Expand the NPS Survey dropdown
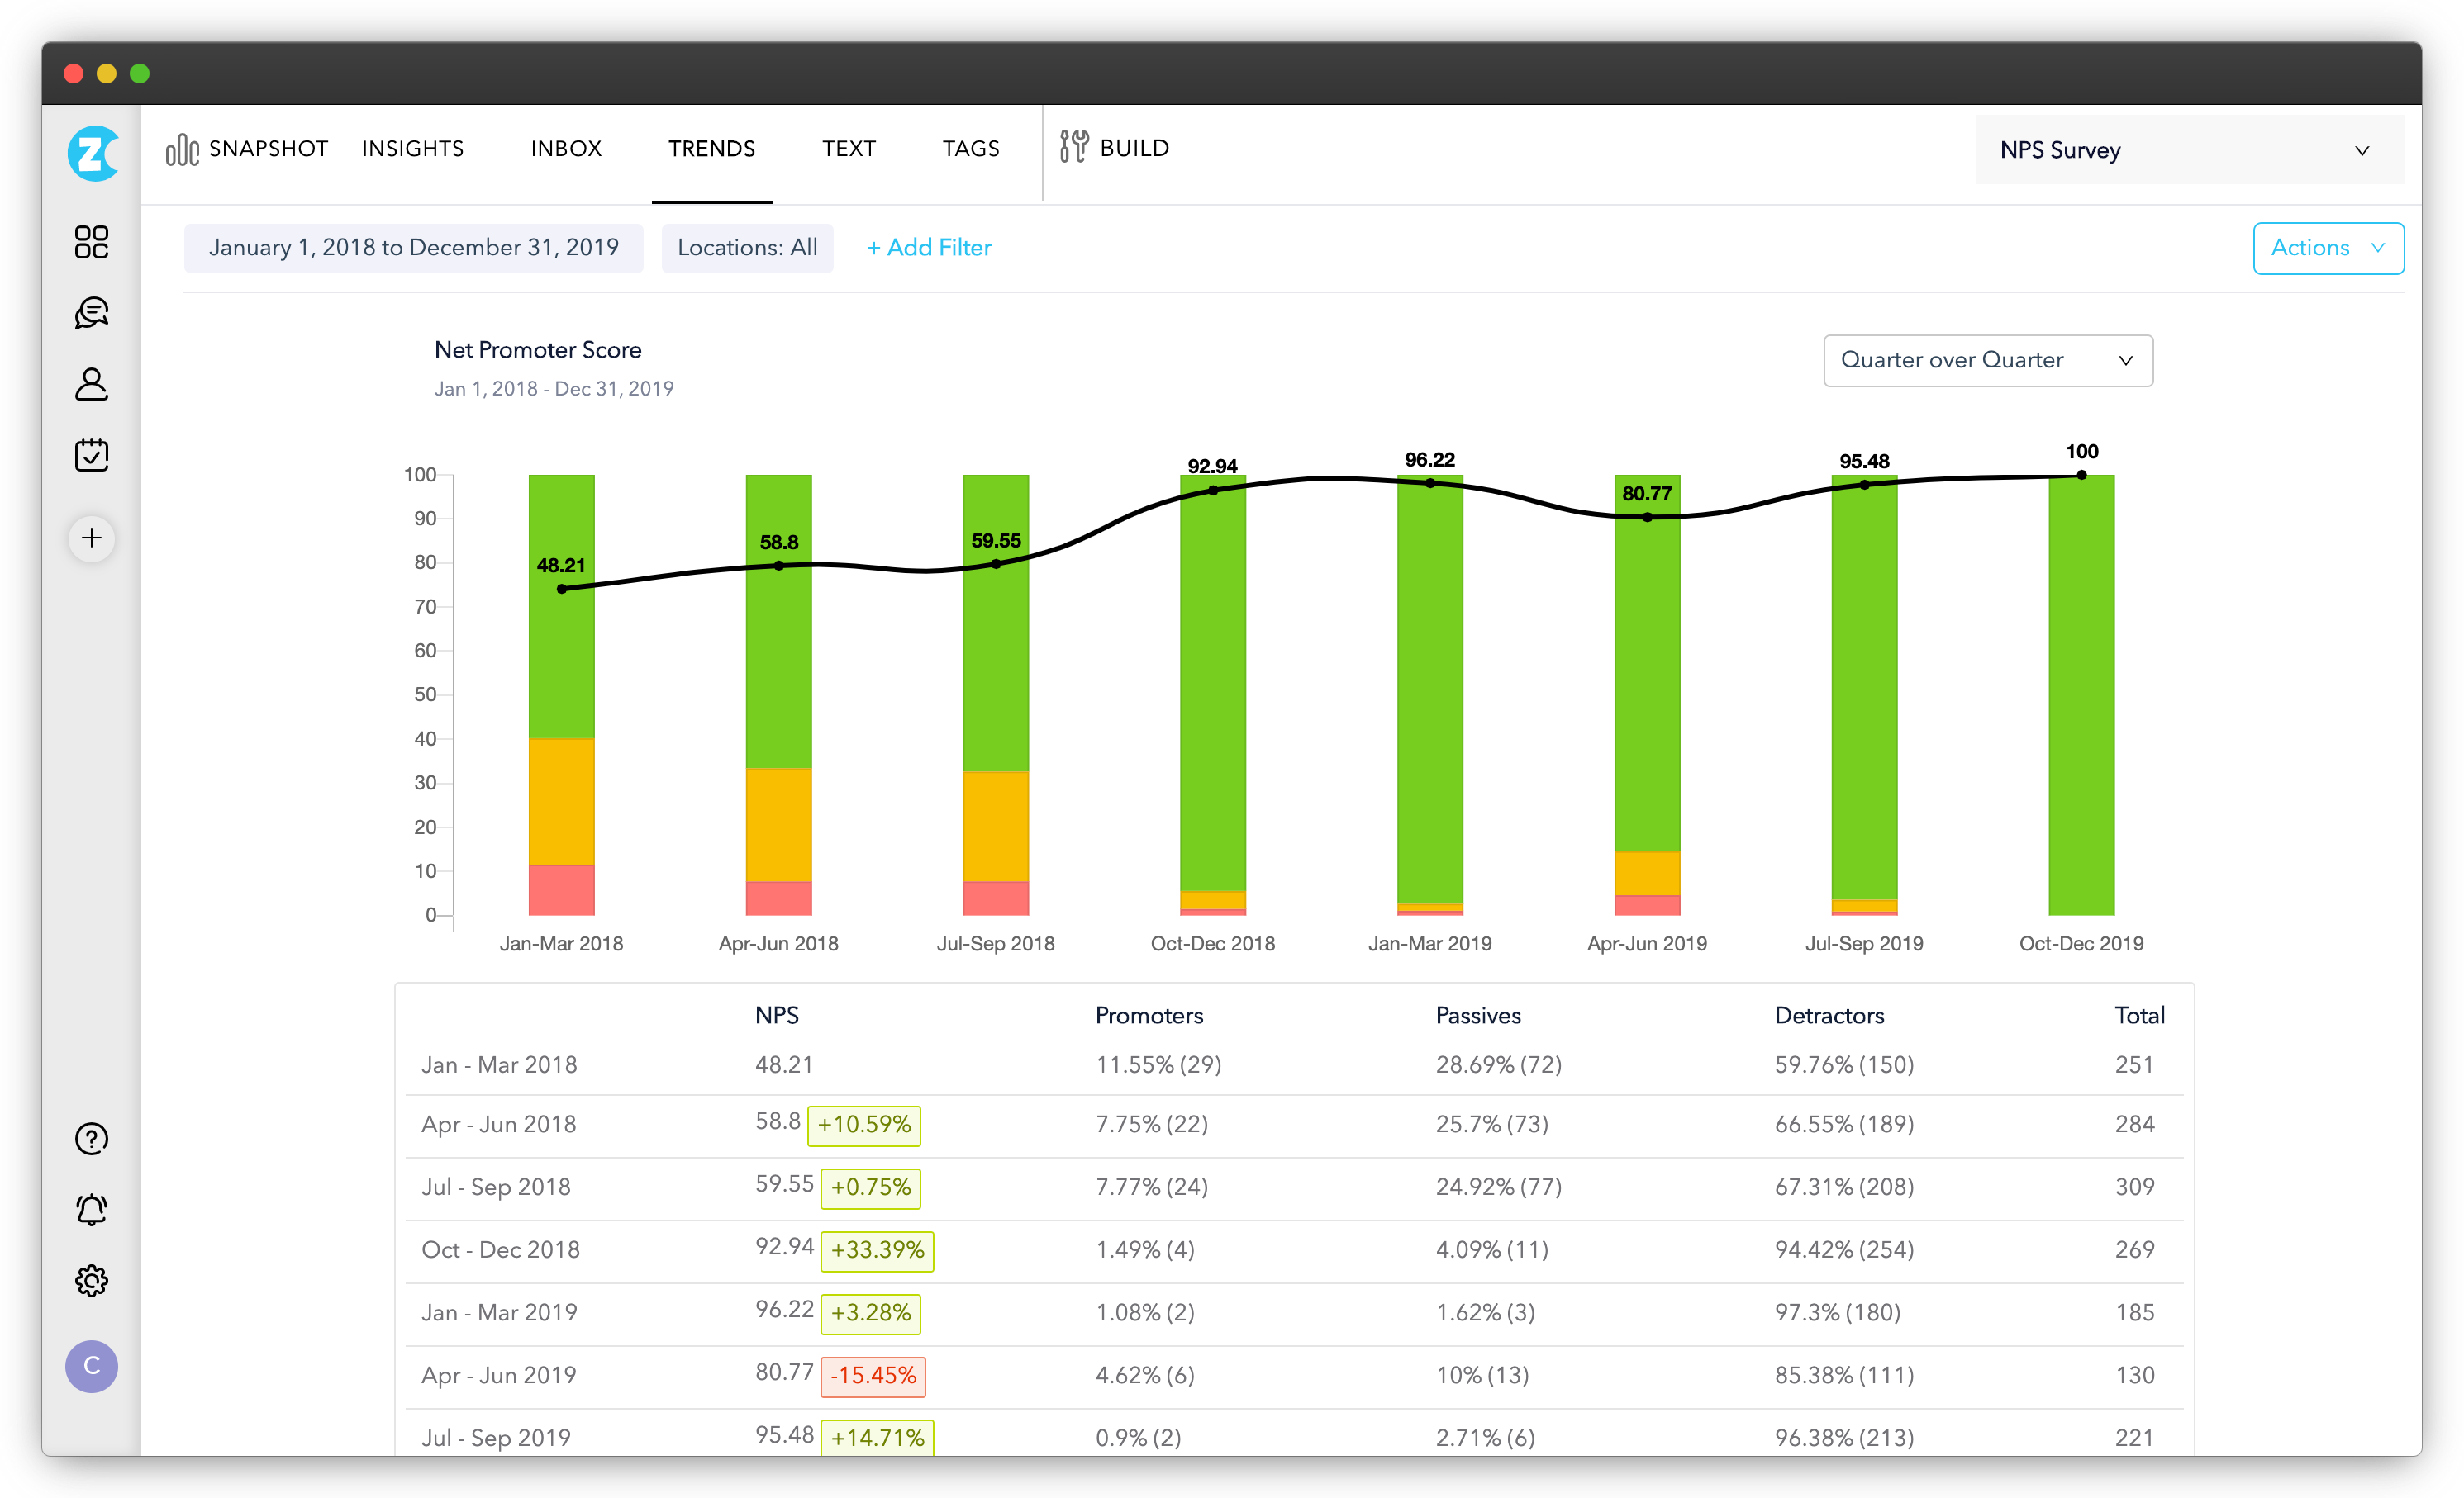Screen dimensions: 2464x1498 pos(2189,150)
